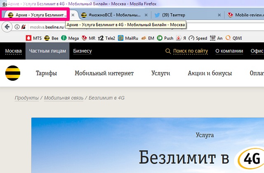Screen dimensions: 264x173
Task: Open the MTS bookmark
Action: coord(34,38)
